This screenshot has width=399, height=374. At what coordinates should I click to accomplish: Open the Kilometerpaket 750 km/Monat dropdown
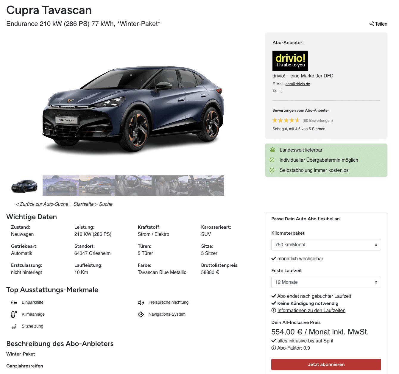coord(326,245)
